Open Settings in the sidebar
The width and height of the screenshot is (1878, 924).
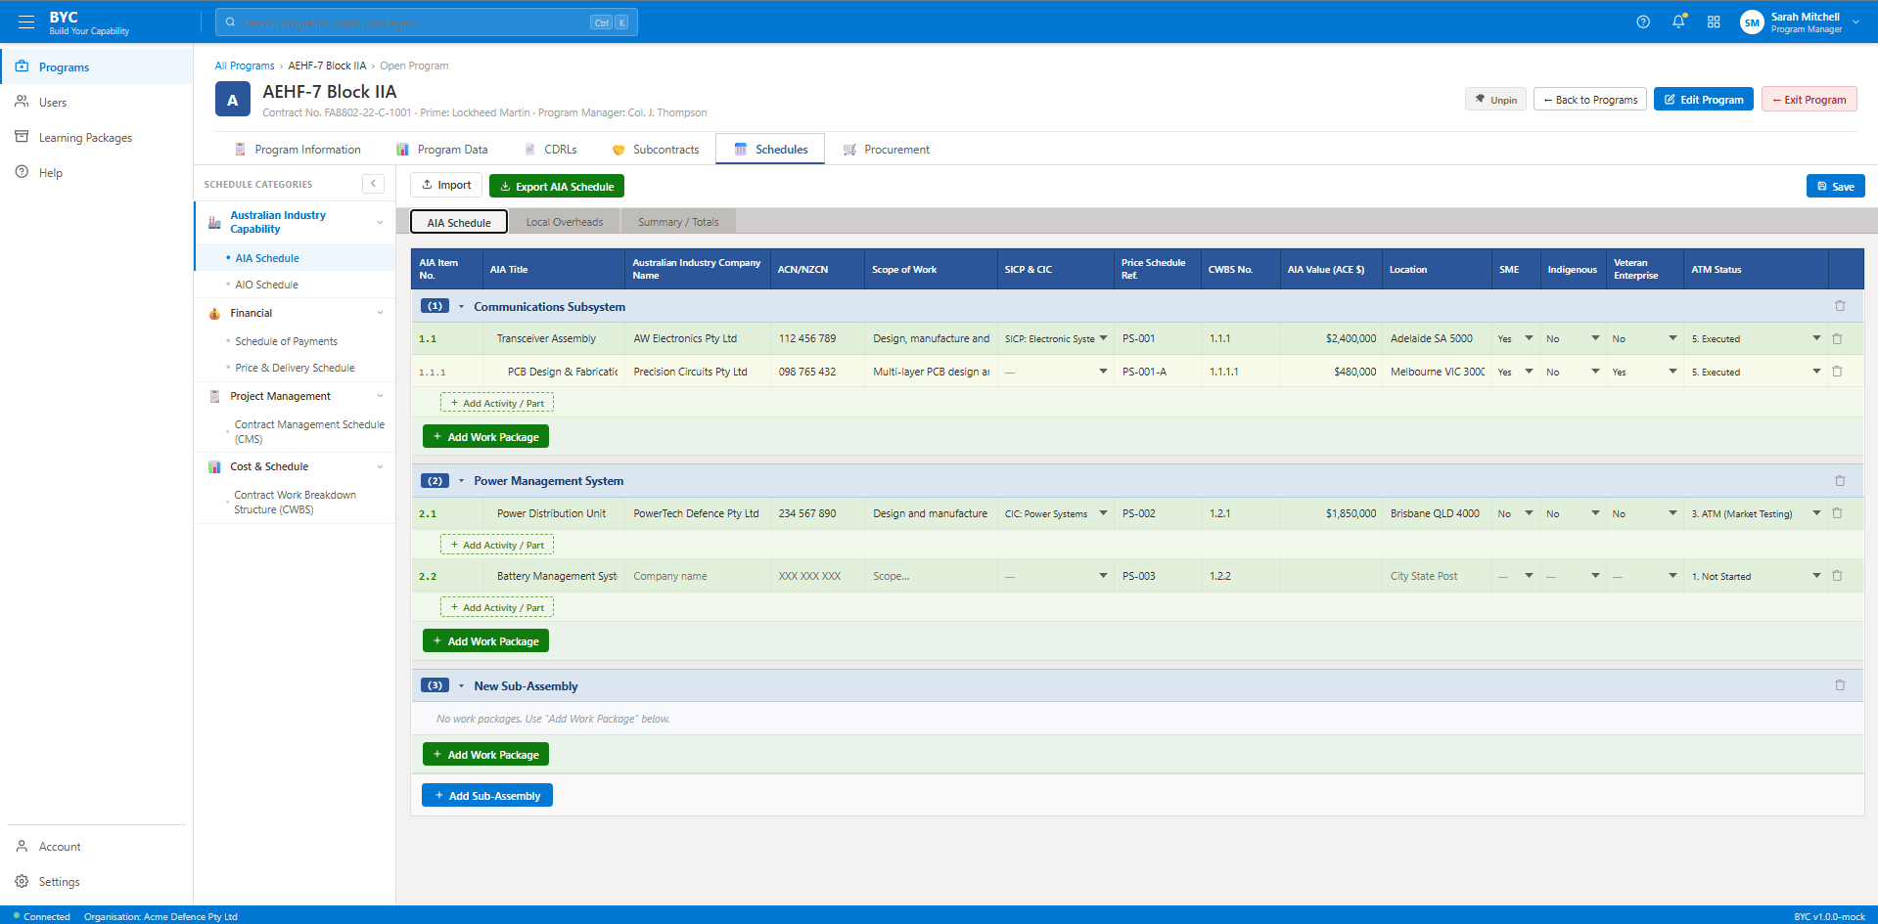pos(97,882)
